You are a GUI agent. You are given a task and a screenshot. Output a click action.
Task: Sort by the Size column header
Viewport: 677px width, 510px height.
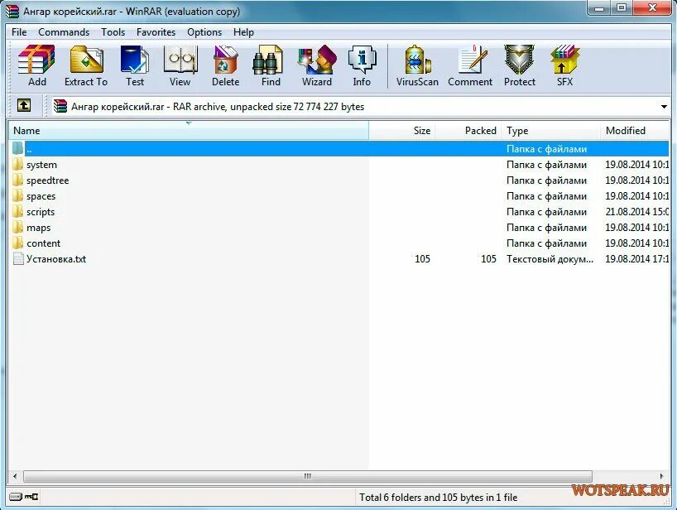pos(402,131)
